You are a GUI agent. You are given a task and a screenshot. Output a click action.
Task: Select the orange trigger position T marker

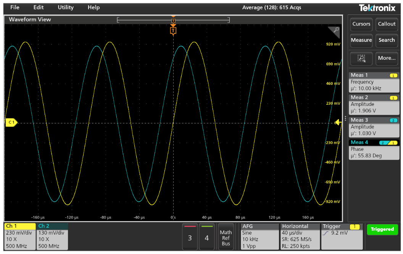coord(173,30)
